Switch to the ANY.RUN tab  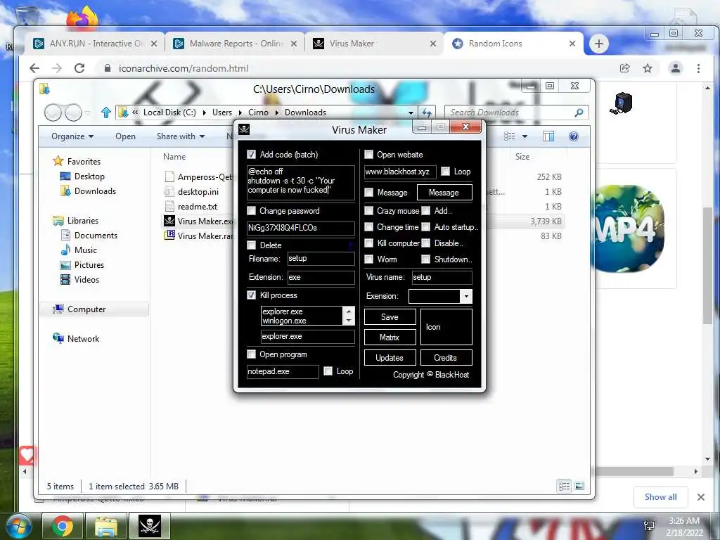click(96, 44)
